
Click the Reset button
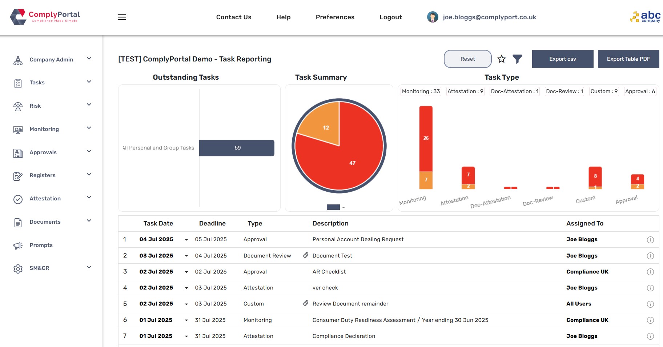467,59
